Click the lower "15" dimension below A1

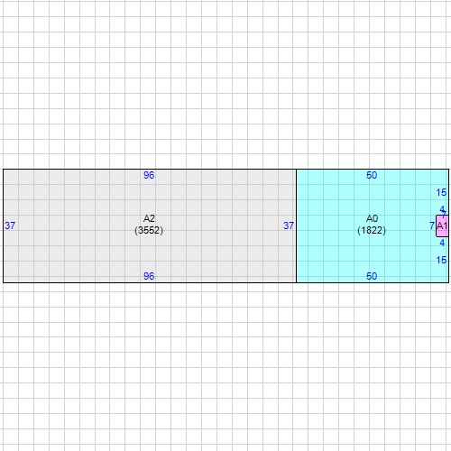(441, 260)
